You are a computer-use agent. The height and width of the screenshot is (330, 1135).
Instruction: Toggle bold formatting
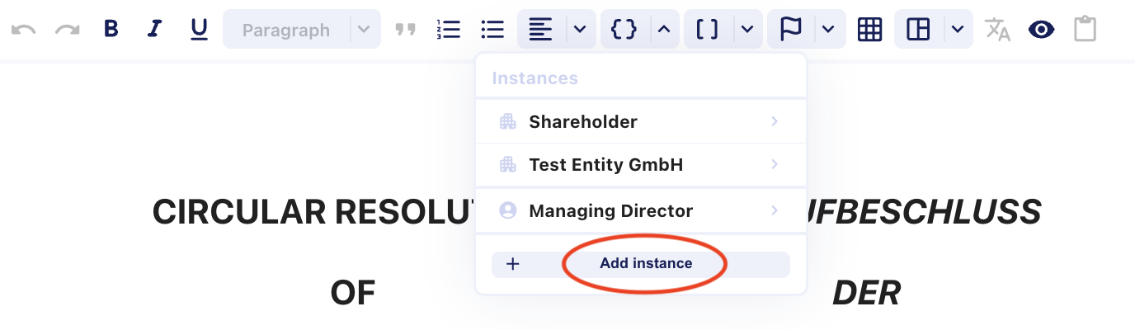click(x=111, y=30)
